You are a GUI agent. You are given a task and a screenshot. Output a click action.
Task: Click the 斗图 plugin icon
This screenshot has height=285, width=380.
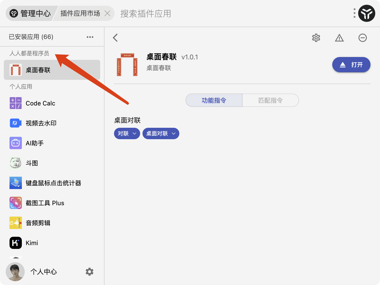click(15, 163)
